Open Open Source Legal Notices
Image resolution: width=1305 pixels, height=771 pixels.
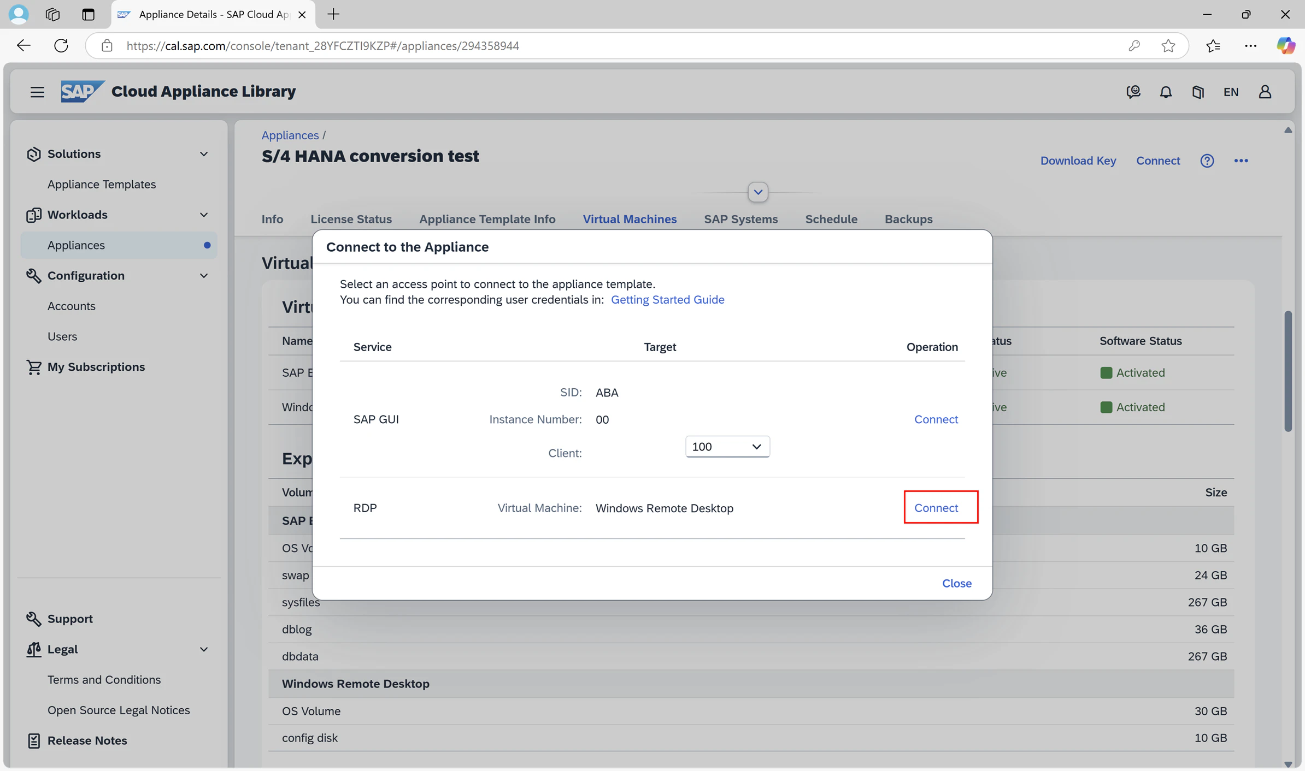click(x=119, y=710)
